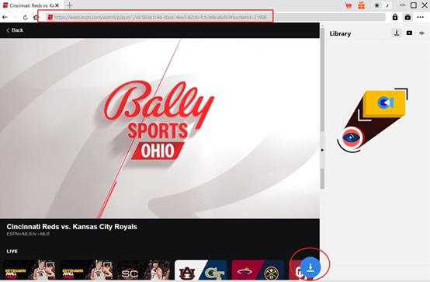430x282 pixels.
Task: Collapse the Library side panel
Action: coord(322,150)
